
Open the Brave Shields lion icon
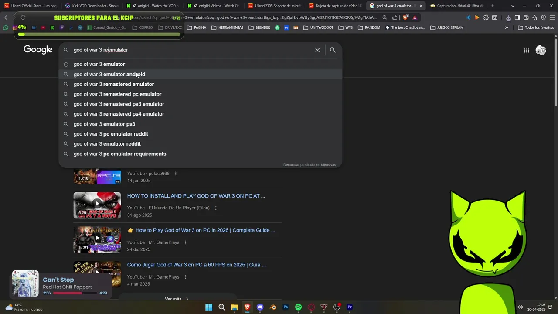tap(405, 17)
